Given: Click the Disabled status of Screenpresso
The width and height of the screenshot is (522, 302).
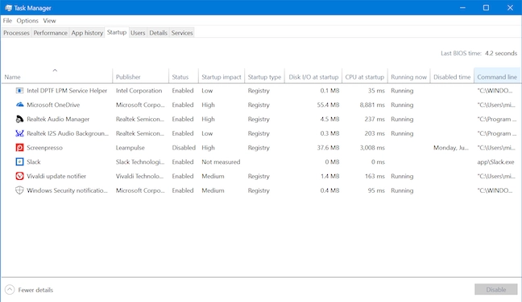Looking at the screenshot, I should tap(184, 148).
